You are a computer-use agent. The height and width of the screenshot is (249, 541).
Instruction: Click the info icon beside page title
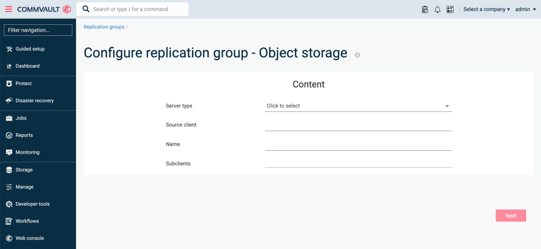coord(357,55)
